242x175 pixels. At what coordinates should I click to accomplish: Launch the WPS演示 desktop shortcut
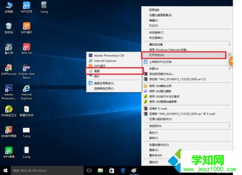27,28
